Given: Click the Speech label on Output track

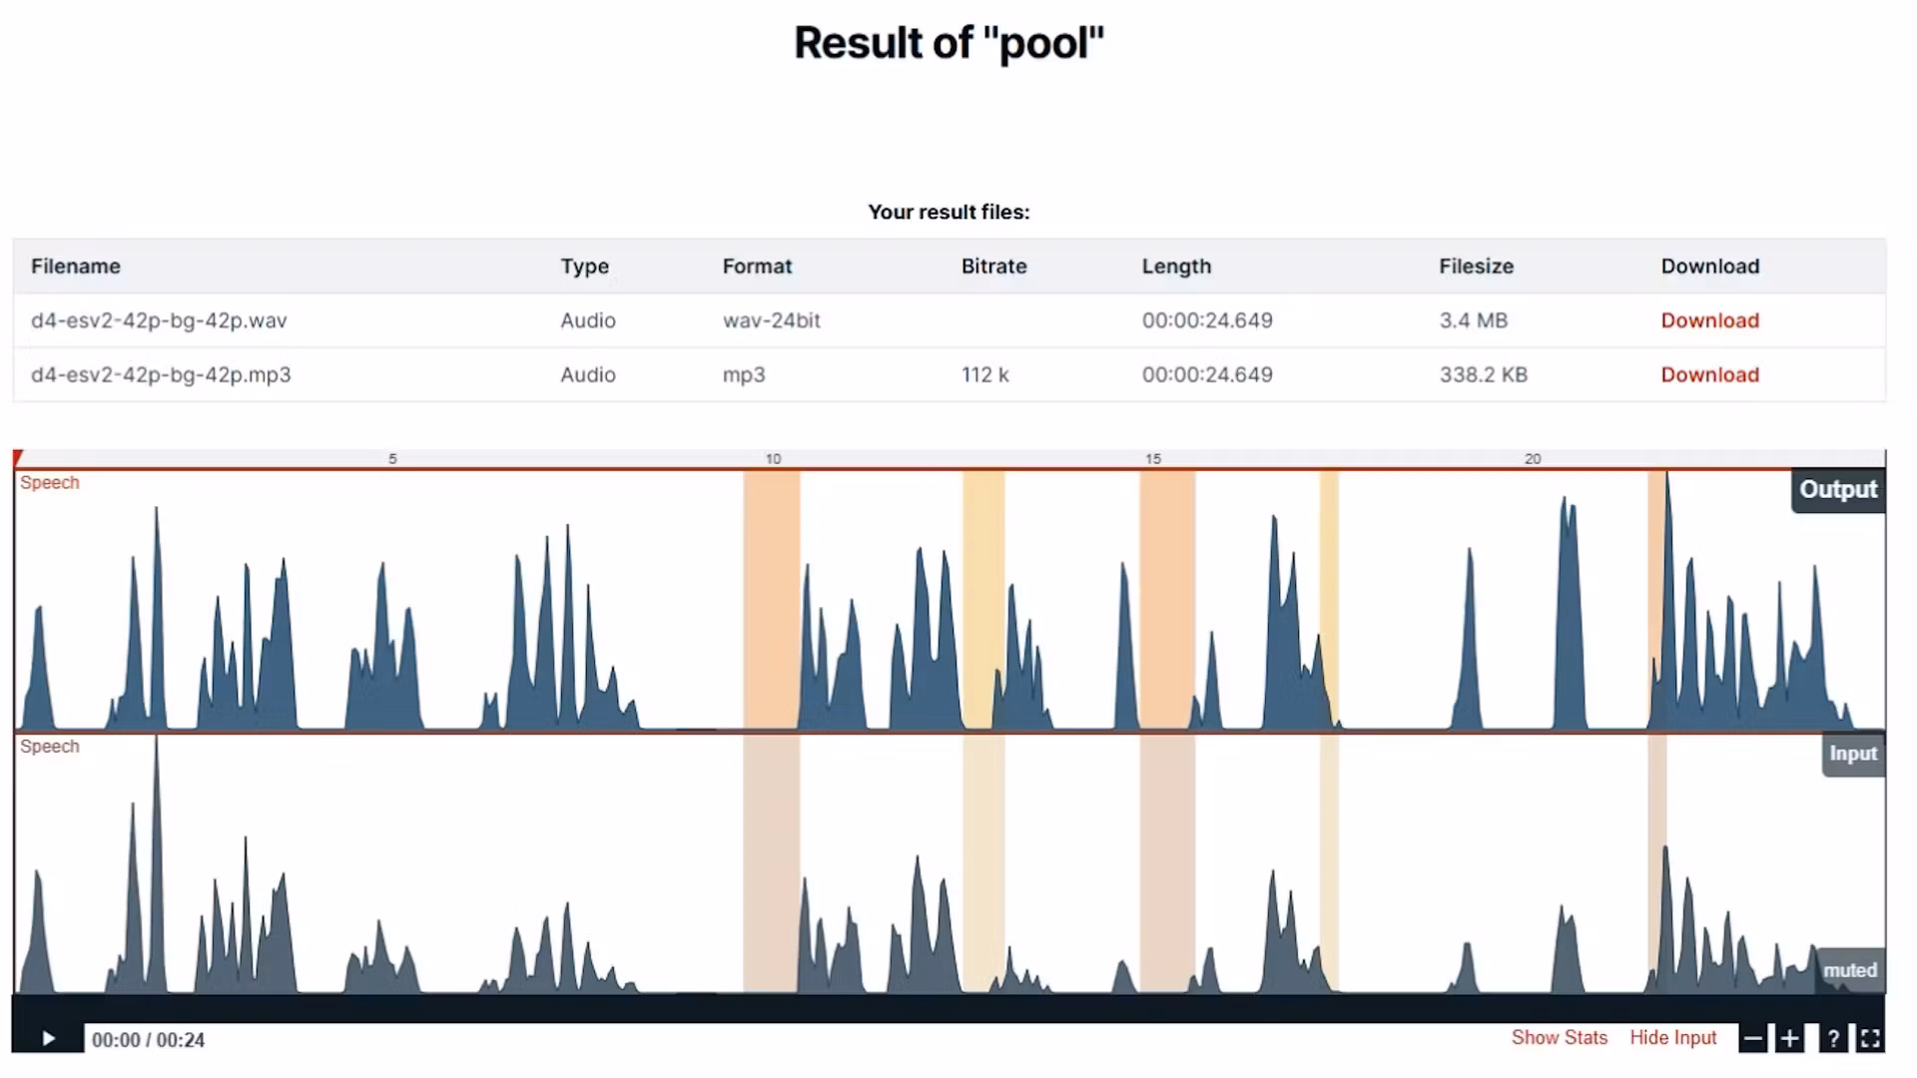Looking at the screenshot, I should coord(50,483).
